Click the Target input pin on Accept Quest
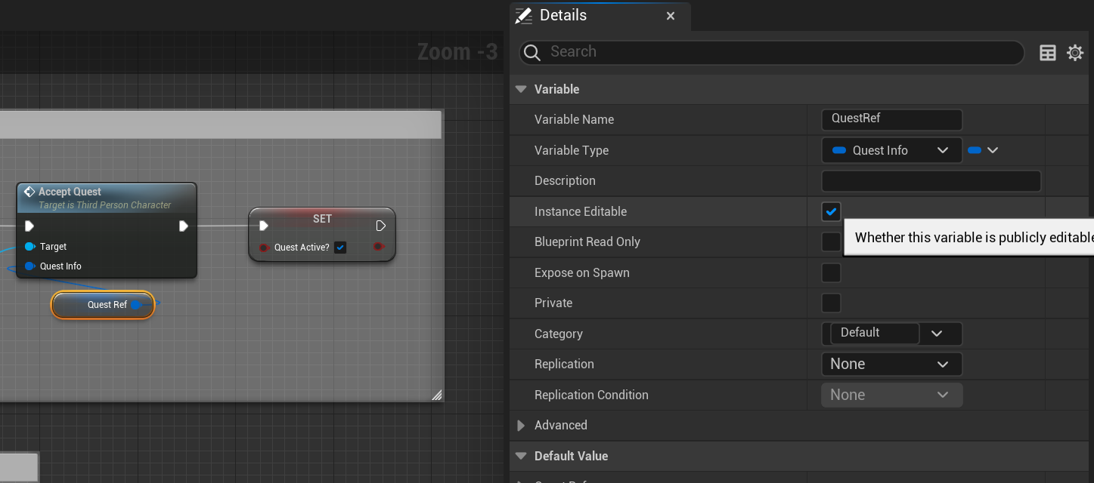The image size is (1094, 483). pyautogui.click(x=30, y=247)
